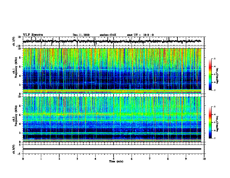Click the "station=GAK" header label
This screenshot has height=178, width=230.
pyautogui.click(x=108, y=35)
